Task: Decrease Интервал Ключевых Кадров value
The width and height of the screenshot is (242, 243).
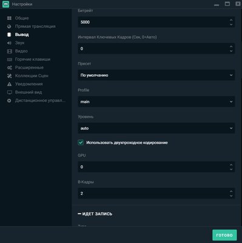Action: click(231, 51)
